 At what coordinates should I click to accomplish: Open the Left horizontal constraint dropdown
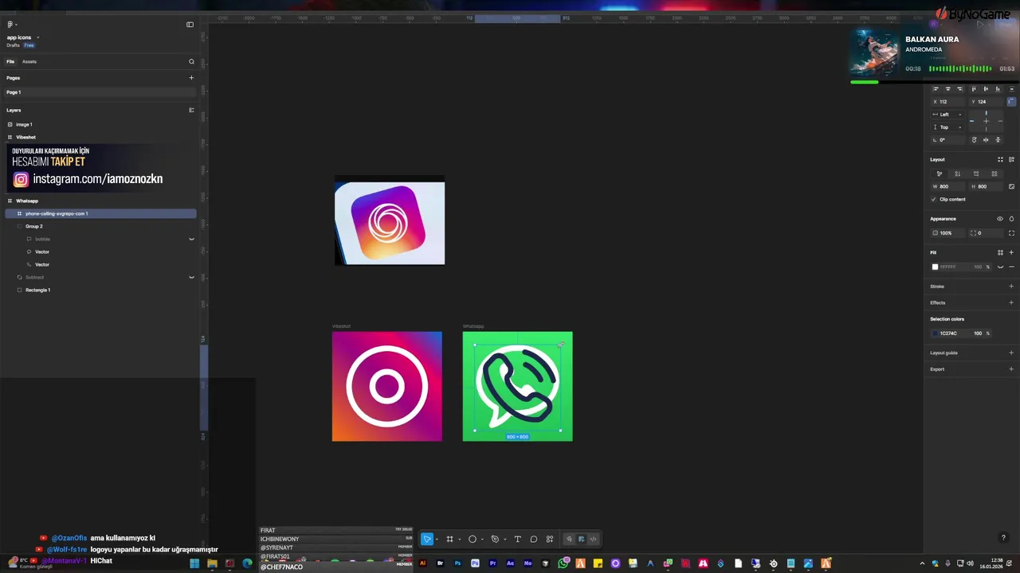click(x=948, y=115)
